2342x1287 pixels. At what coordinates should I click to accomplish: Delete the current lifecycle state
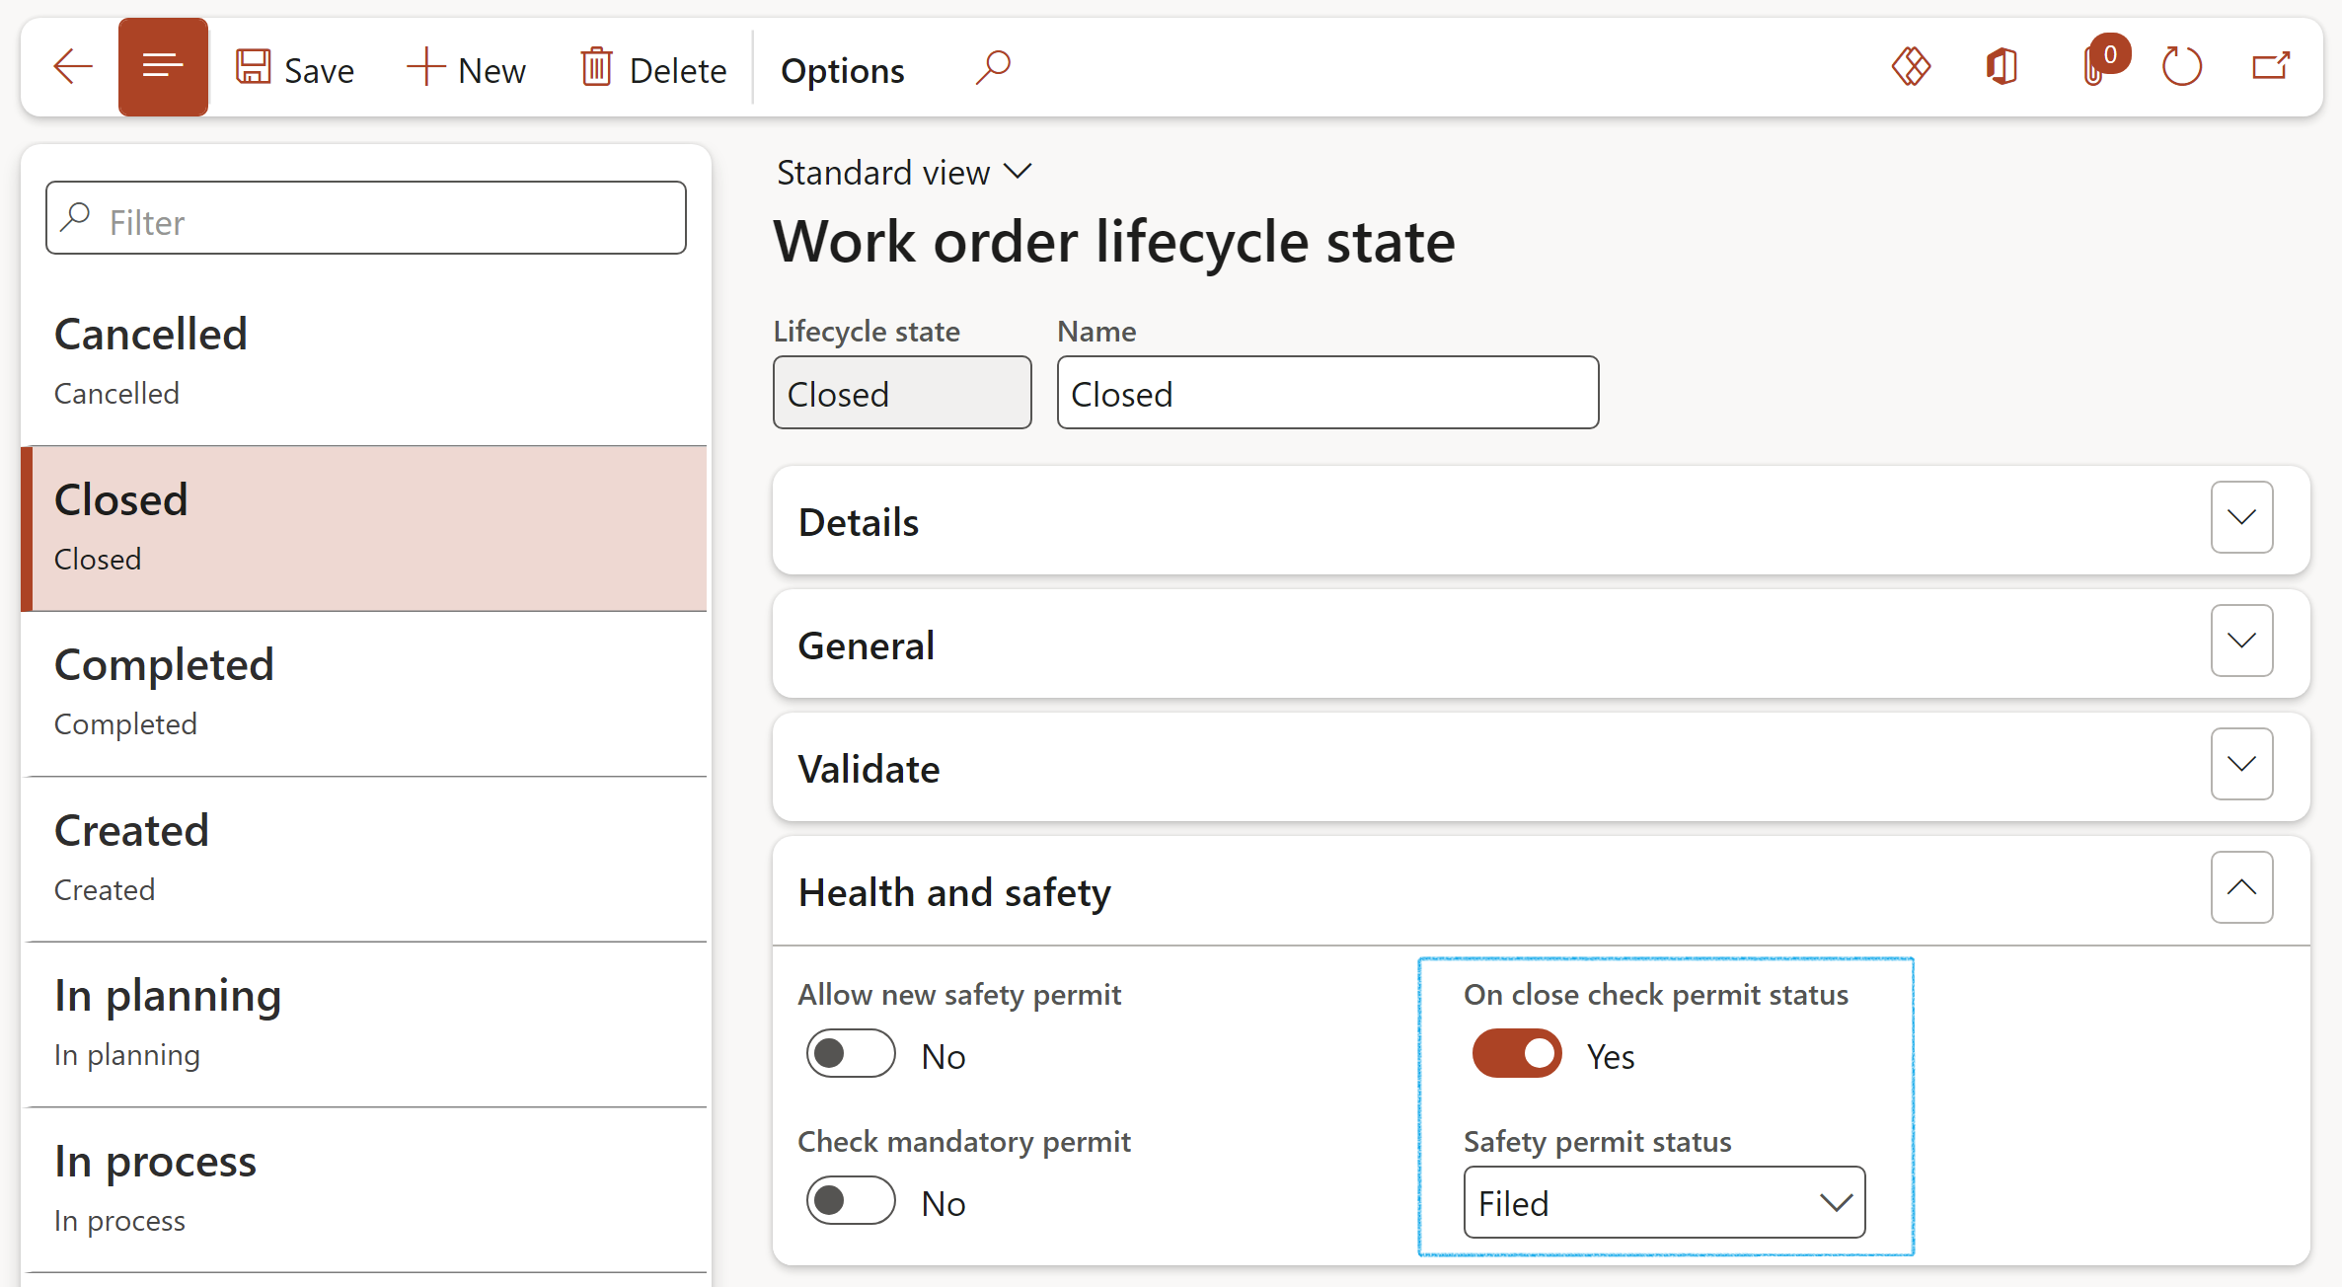[653, 69]
